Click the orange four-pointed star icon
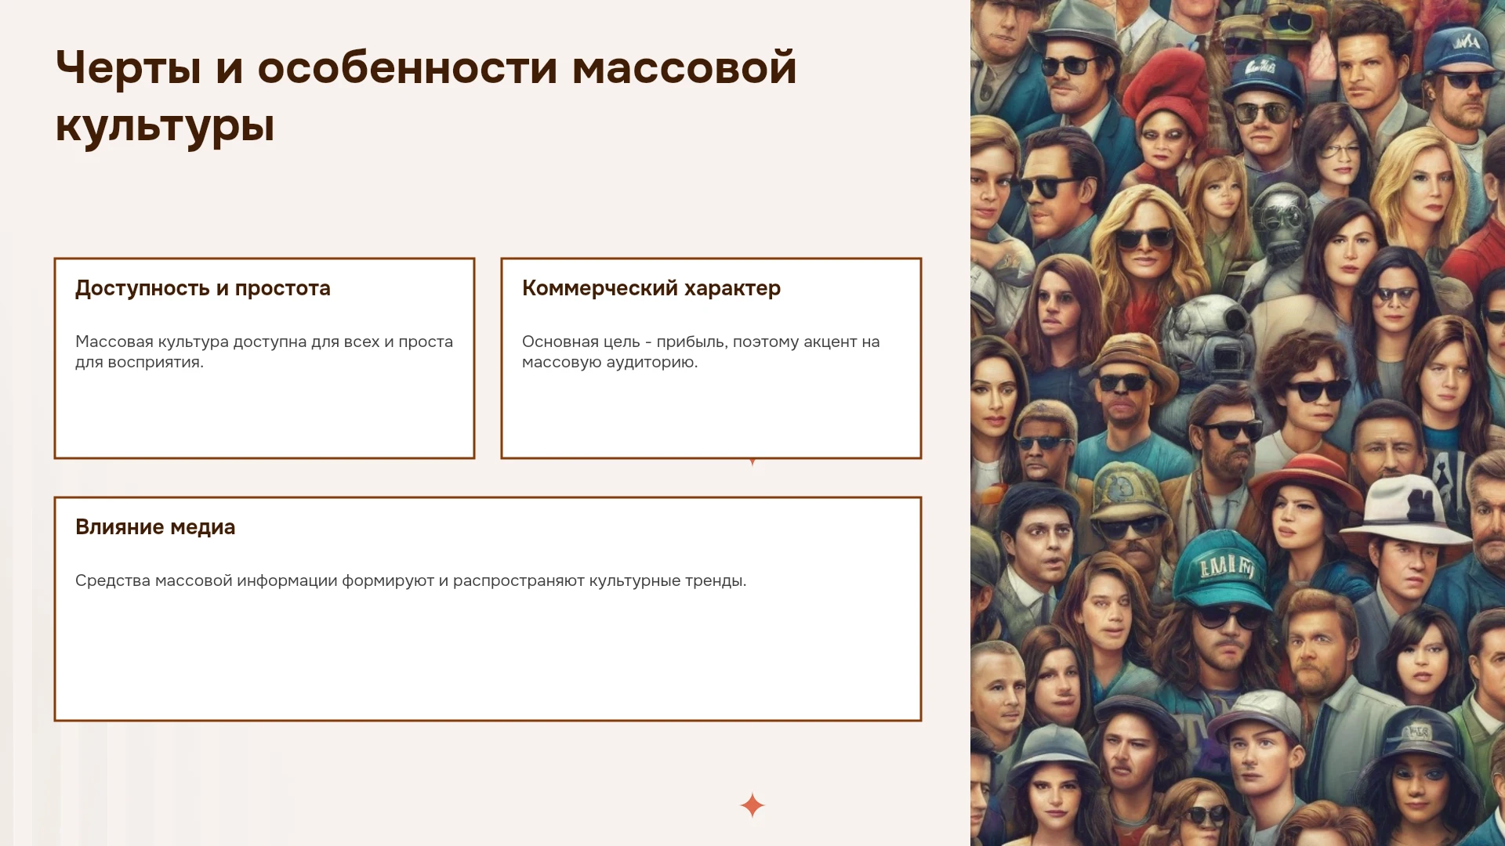1505x846 pixels. (752, 805)
